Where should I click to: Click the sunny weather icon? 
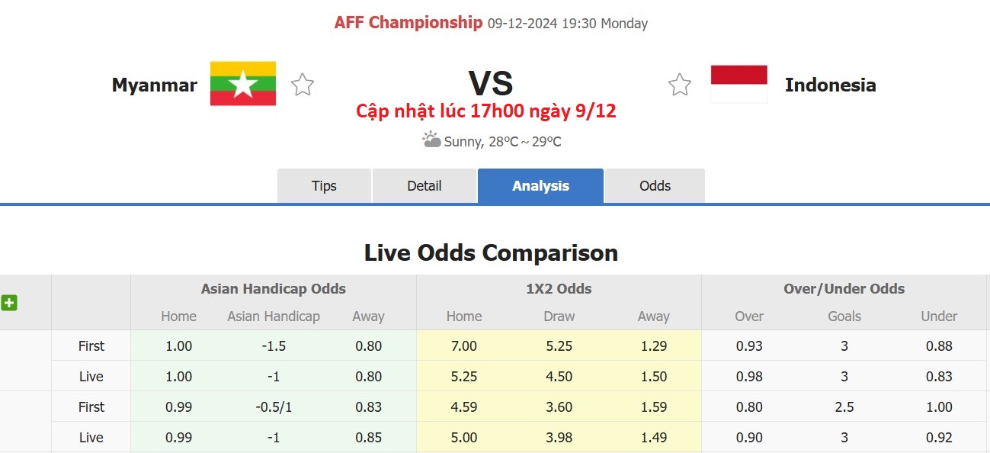point(432,140)
